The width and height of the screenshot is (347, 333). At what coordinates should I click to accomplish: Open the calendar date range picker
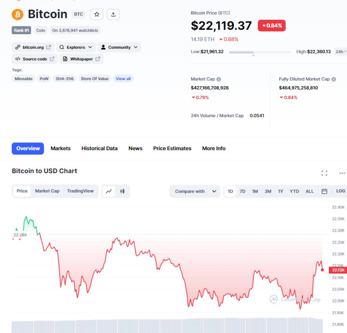(324, 191)
